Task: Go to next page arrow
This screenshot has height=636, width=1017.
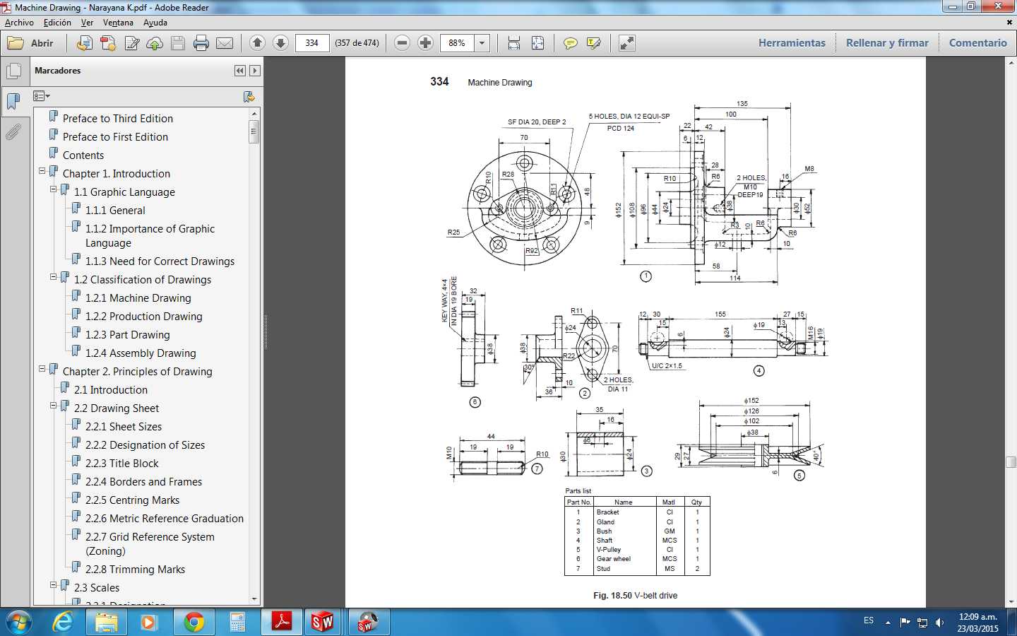Action: [x=280, y=43]
